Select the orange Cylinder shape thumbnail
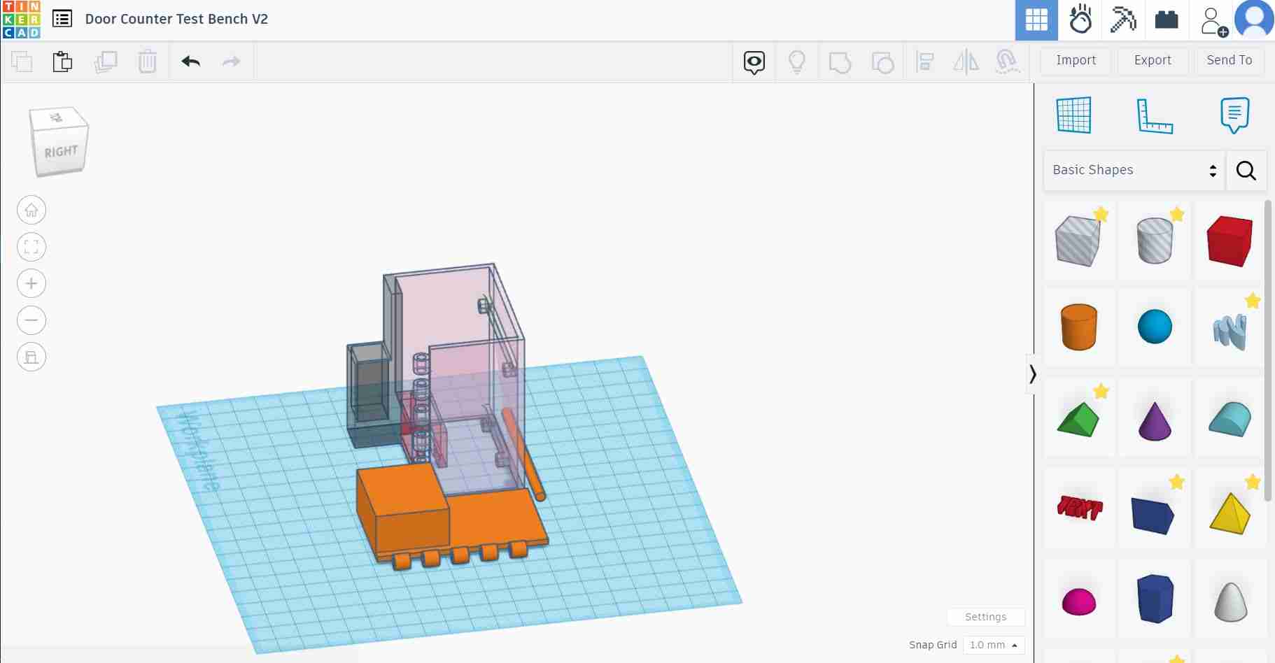This screenshot has height=663, width=1275. point(1078,327)
